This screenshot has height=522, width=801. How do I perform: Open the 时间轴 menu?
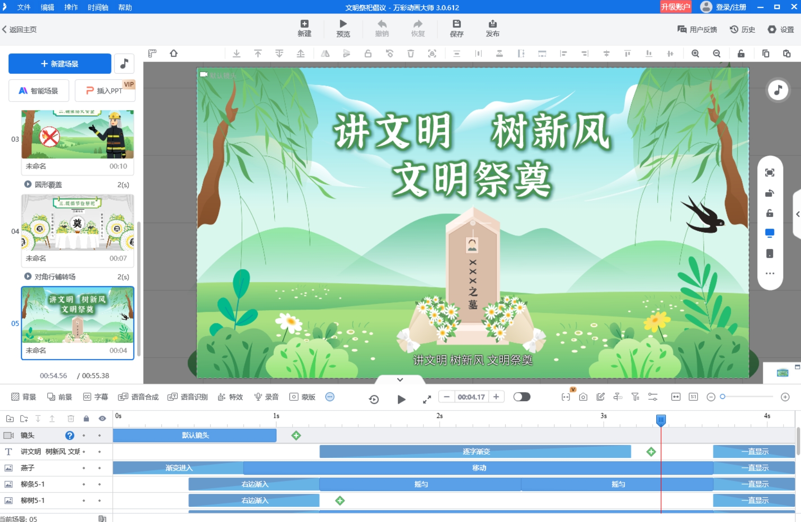tap(98, 7)
